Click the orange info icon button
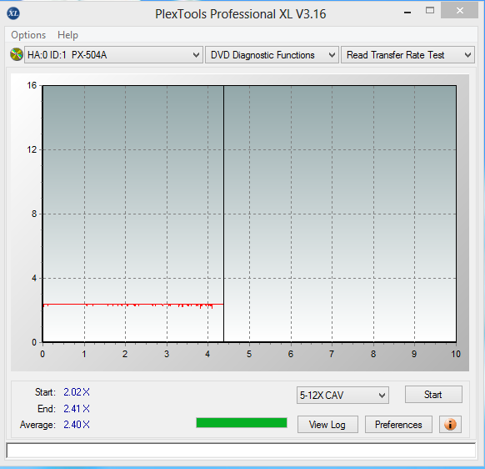The height and width of the screenshot is (469, 485). [450, 424]
